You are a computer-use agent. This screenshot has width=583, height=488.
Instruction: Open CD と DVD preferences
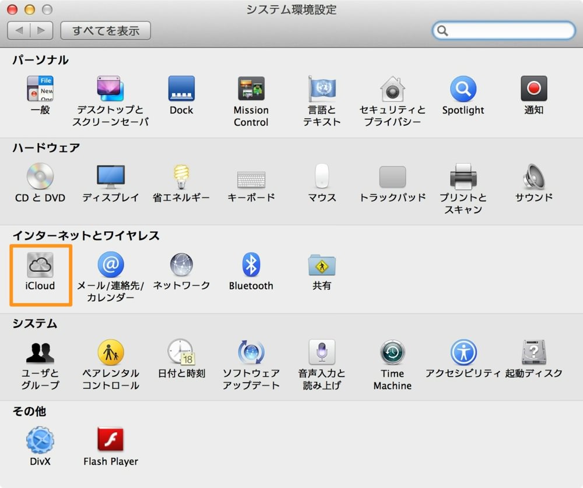pyautogui.click(x=40, y=176)
